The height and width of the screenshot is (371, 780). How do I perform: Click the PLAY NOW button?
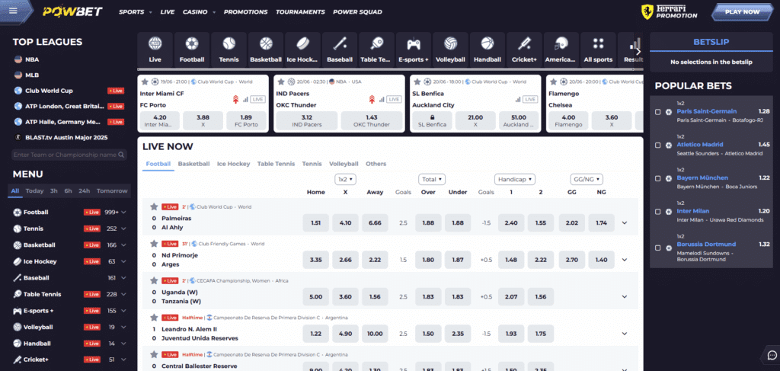pos(742,12)
